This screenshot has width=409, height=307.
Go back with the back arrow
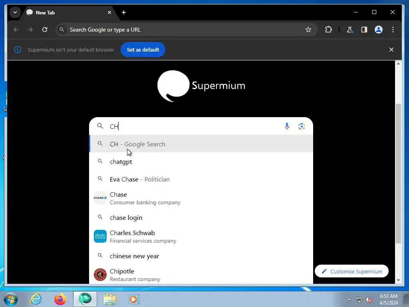click(16, 30)
